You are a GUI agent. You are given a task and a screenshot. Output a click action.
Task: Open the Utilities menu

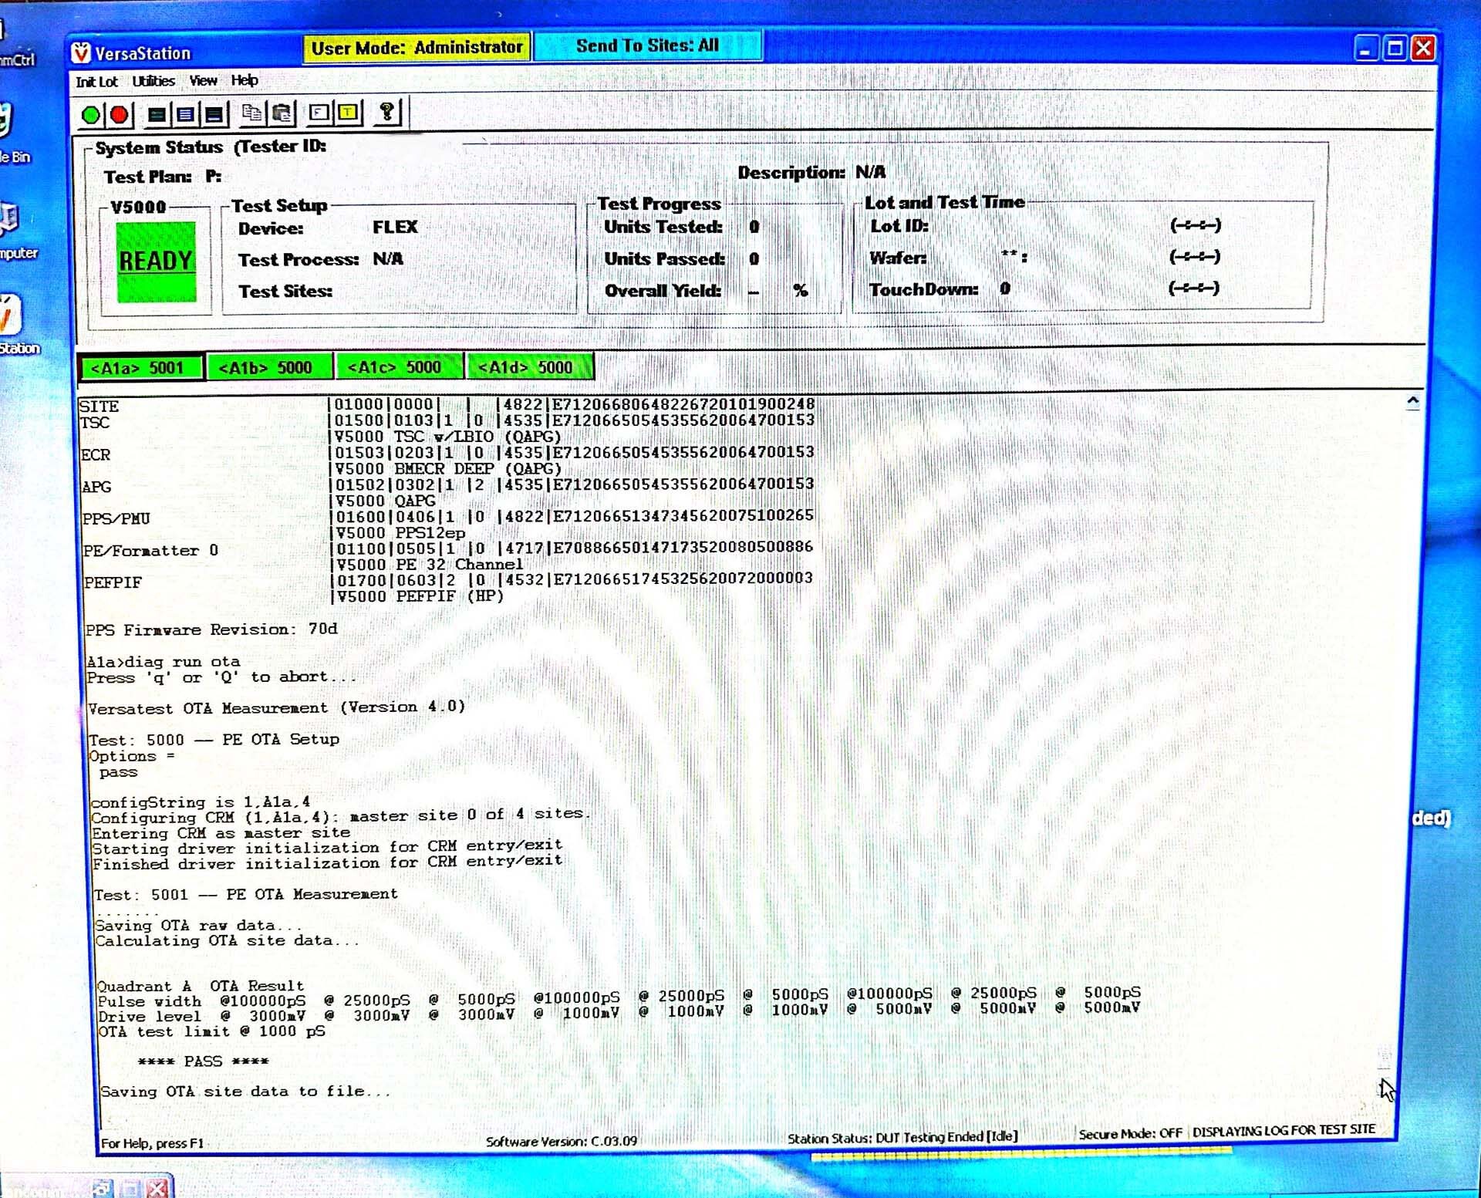tap(153, 80)
